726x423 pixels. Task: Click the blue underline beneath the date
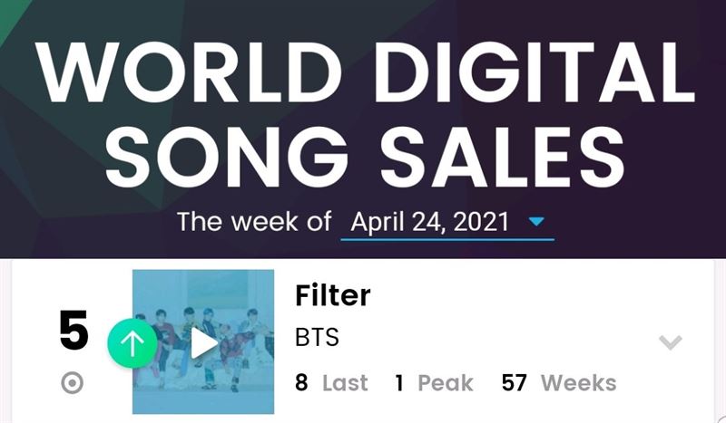pyautogui.click(x=447, y=239)
